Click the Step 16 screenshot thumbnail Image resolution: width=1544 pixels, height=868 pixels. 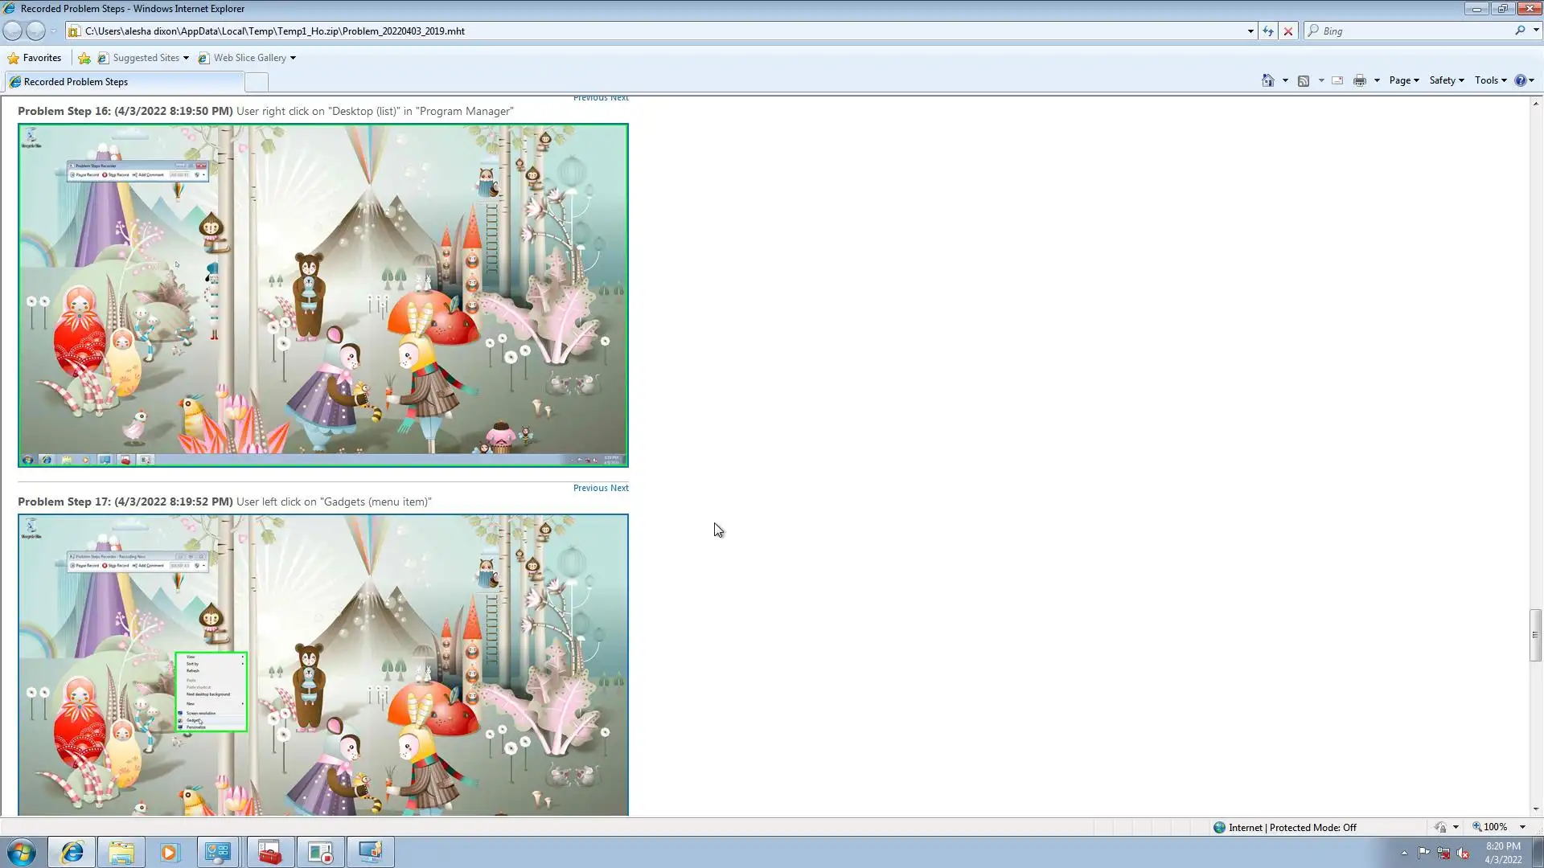pyautogui.click(x=323, y=295)
